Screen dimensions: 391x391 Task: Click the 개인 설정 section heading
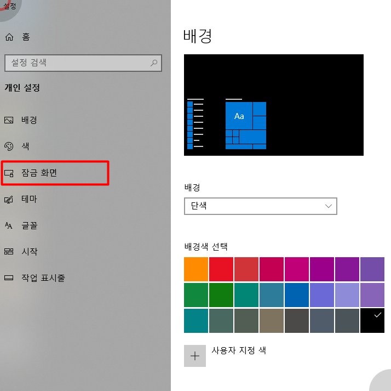click(x=22, y=88)
